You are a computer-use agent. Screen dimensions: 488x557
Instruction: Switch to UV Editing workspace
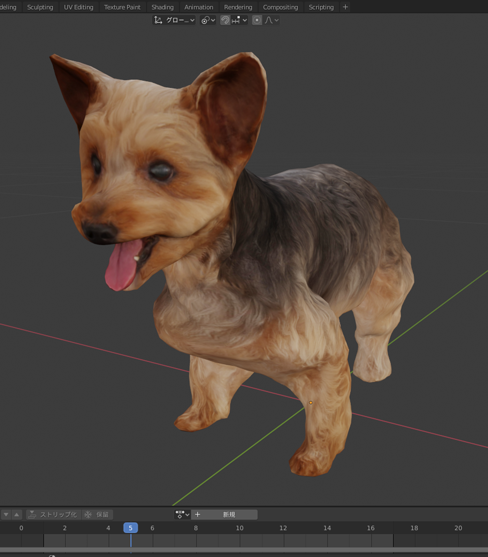pyautogui.click(x=78, y=7)
